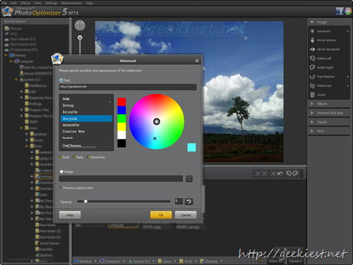This screenshot has height=265, width=353.
Task: Pick the yellow color swatch
Action: point(121,127)
